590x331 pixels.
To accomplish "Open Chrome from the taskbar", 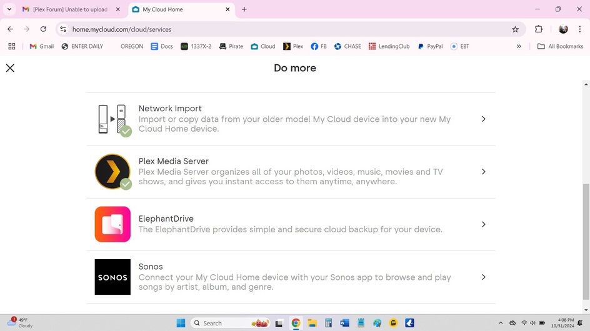I will coord(296,323).
